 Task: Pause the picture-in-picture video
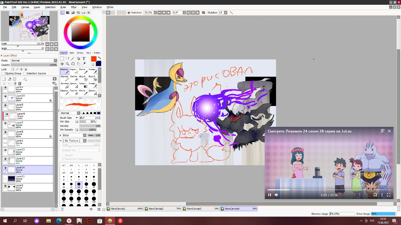pos(270,195)
